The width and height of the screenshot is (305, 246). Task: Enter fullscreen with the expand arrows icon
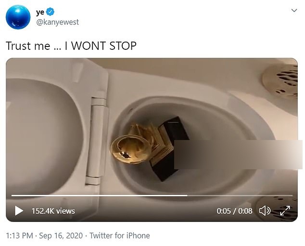pos(285,211)
